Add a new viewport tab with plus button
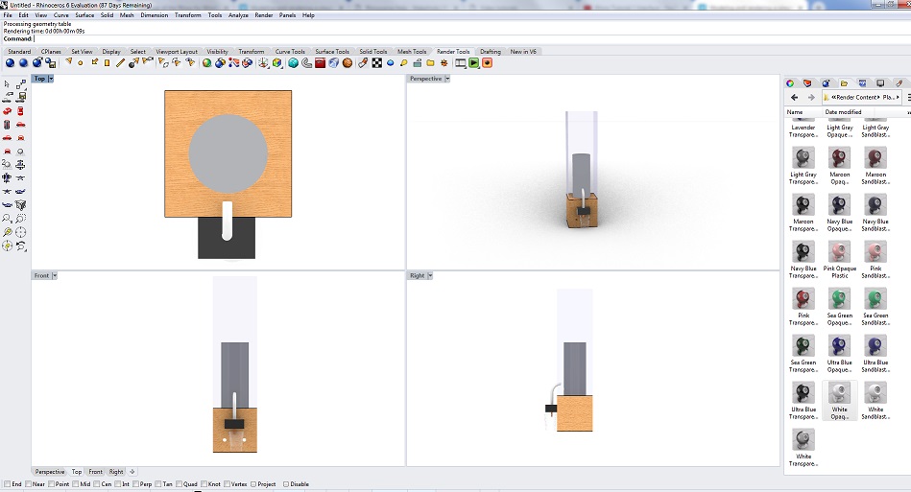 pos(132,472)
